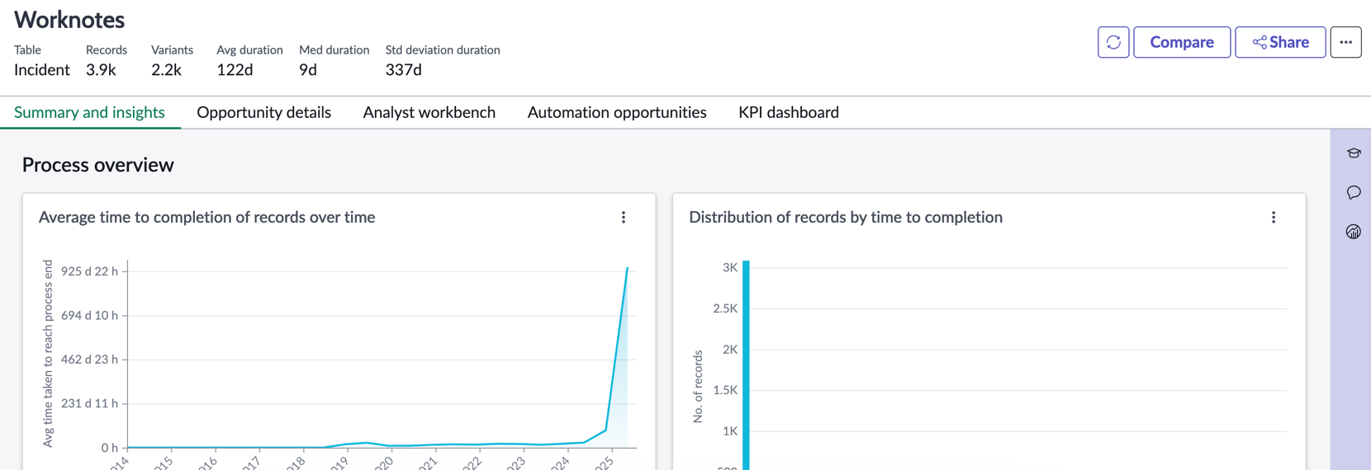Click the 3.9k Records value
The height and width of the screenshot is (470, 1371).
[x=101, y=70]
